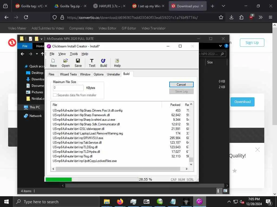
Task: Switch to the Files tab
Action: tap(51, 74)
